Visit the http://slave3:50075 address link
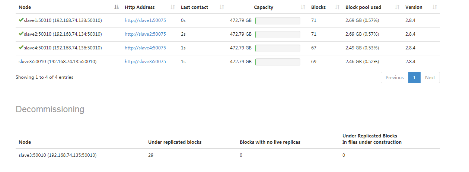This screenshot has height=172, width=469. 145,62
